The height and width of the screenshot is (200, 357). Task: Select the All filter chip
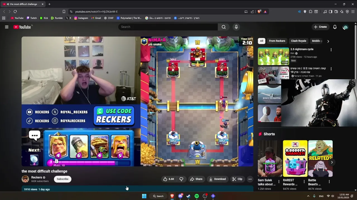coord(262,41)
